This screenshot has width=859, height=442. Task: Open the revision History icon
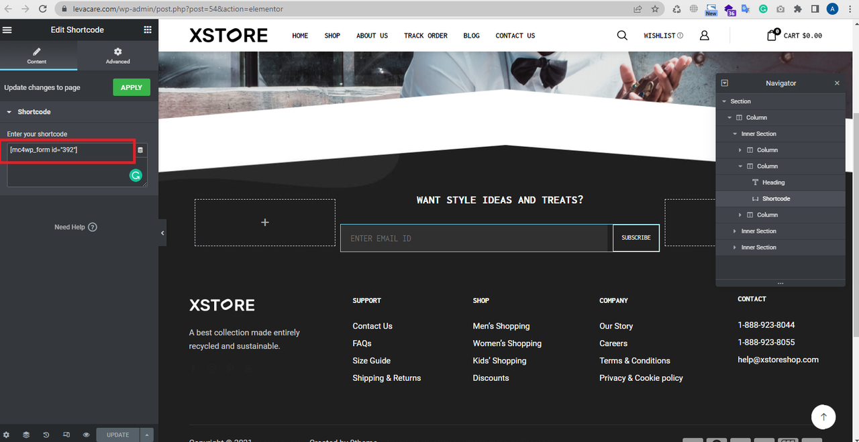pos(46,435)
